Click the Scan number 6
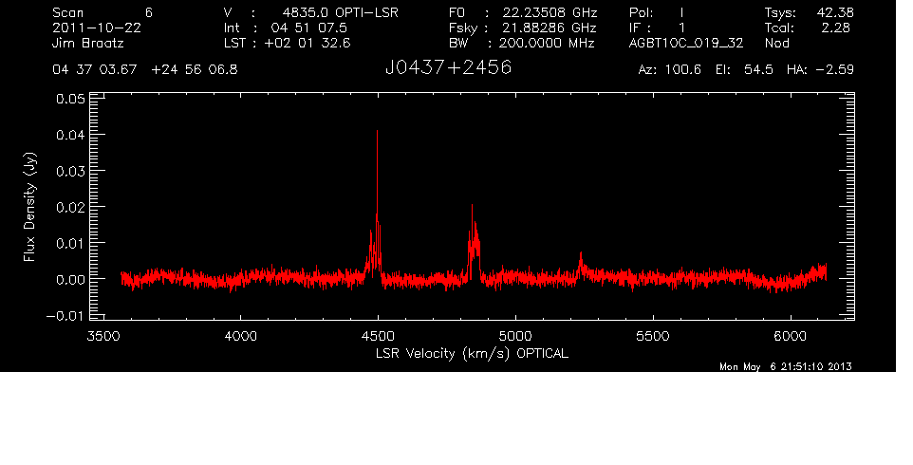 pos(149,12)
